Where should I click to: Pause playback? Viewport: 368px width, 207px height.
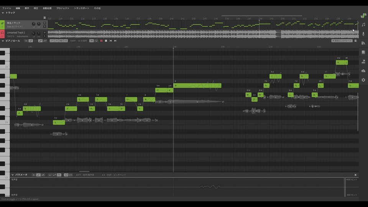tap(101, 41)
